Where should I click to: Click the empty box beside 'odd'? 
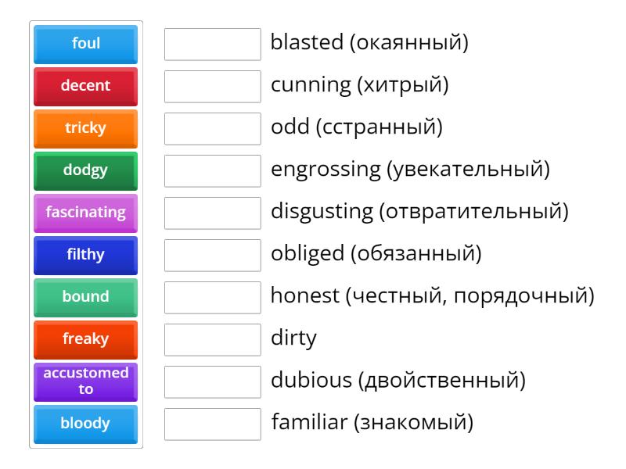click(213, 129)
